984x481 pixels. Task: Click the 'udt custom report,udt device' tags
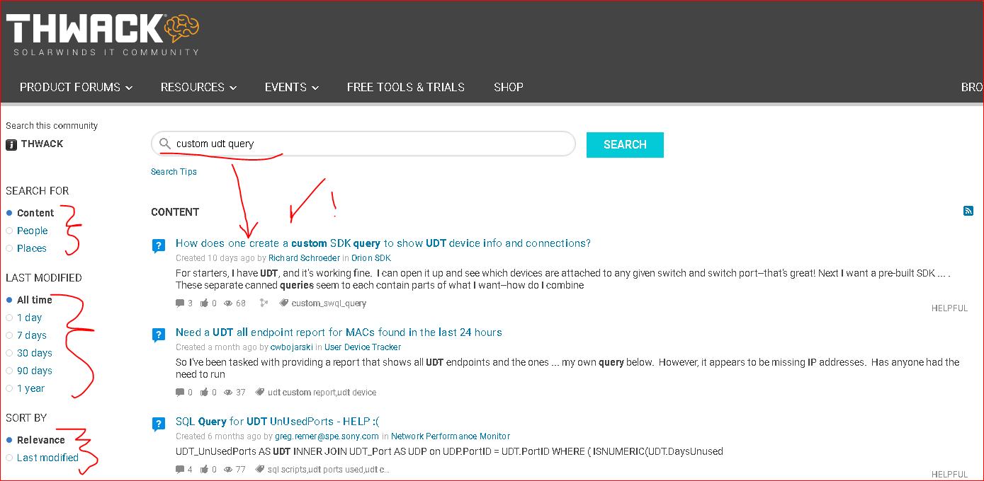tap(322, 393)
